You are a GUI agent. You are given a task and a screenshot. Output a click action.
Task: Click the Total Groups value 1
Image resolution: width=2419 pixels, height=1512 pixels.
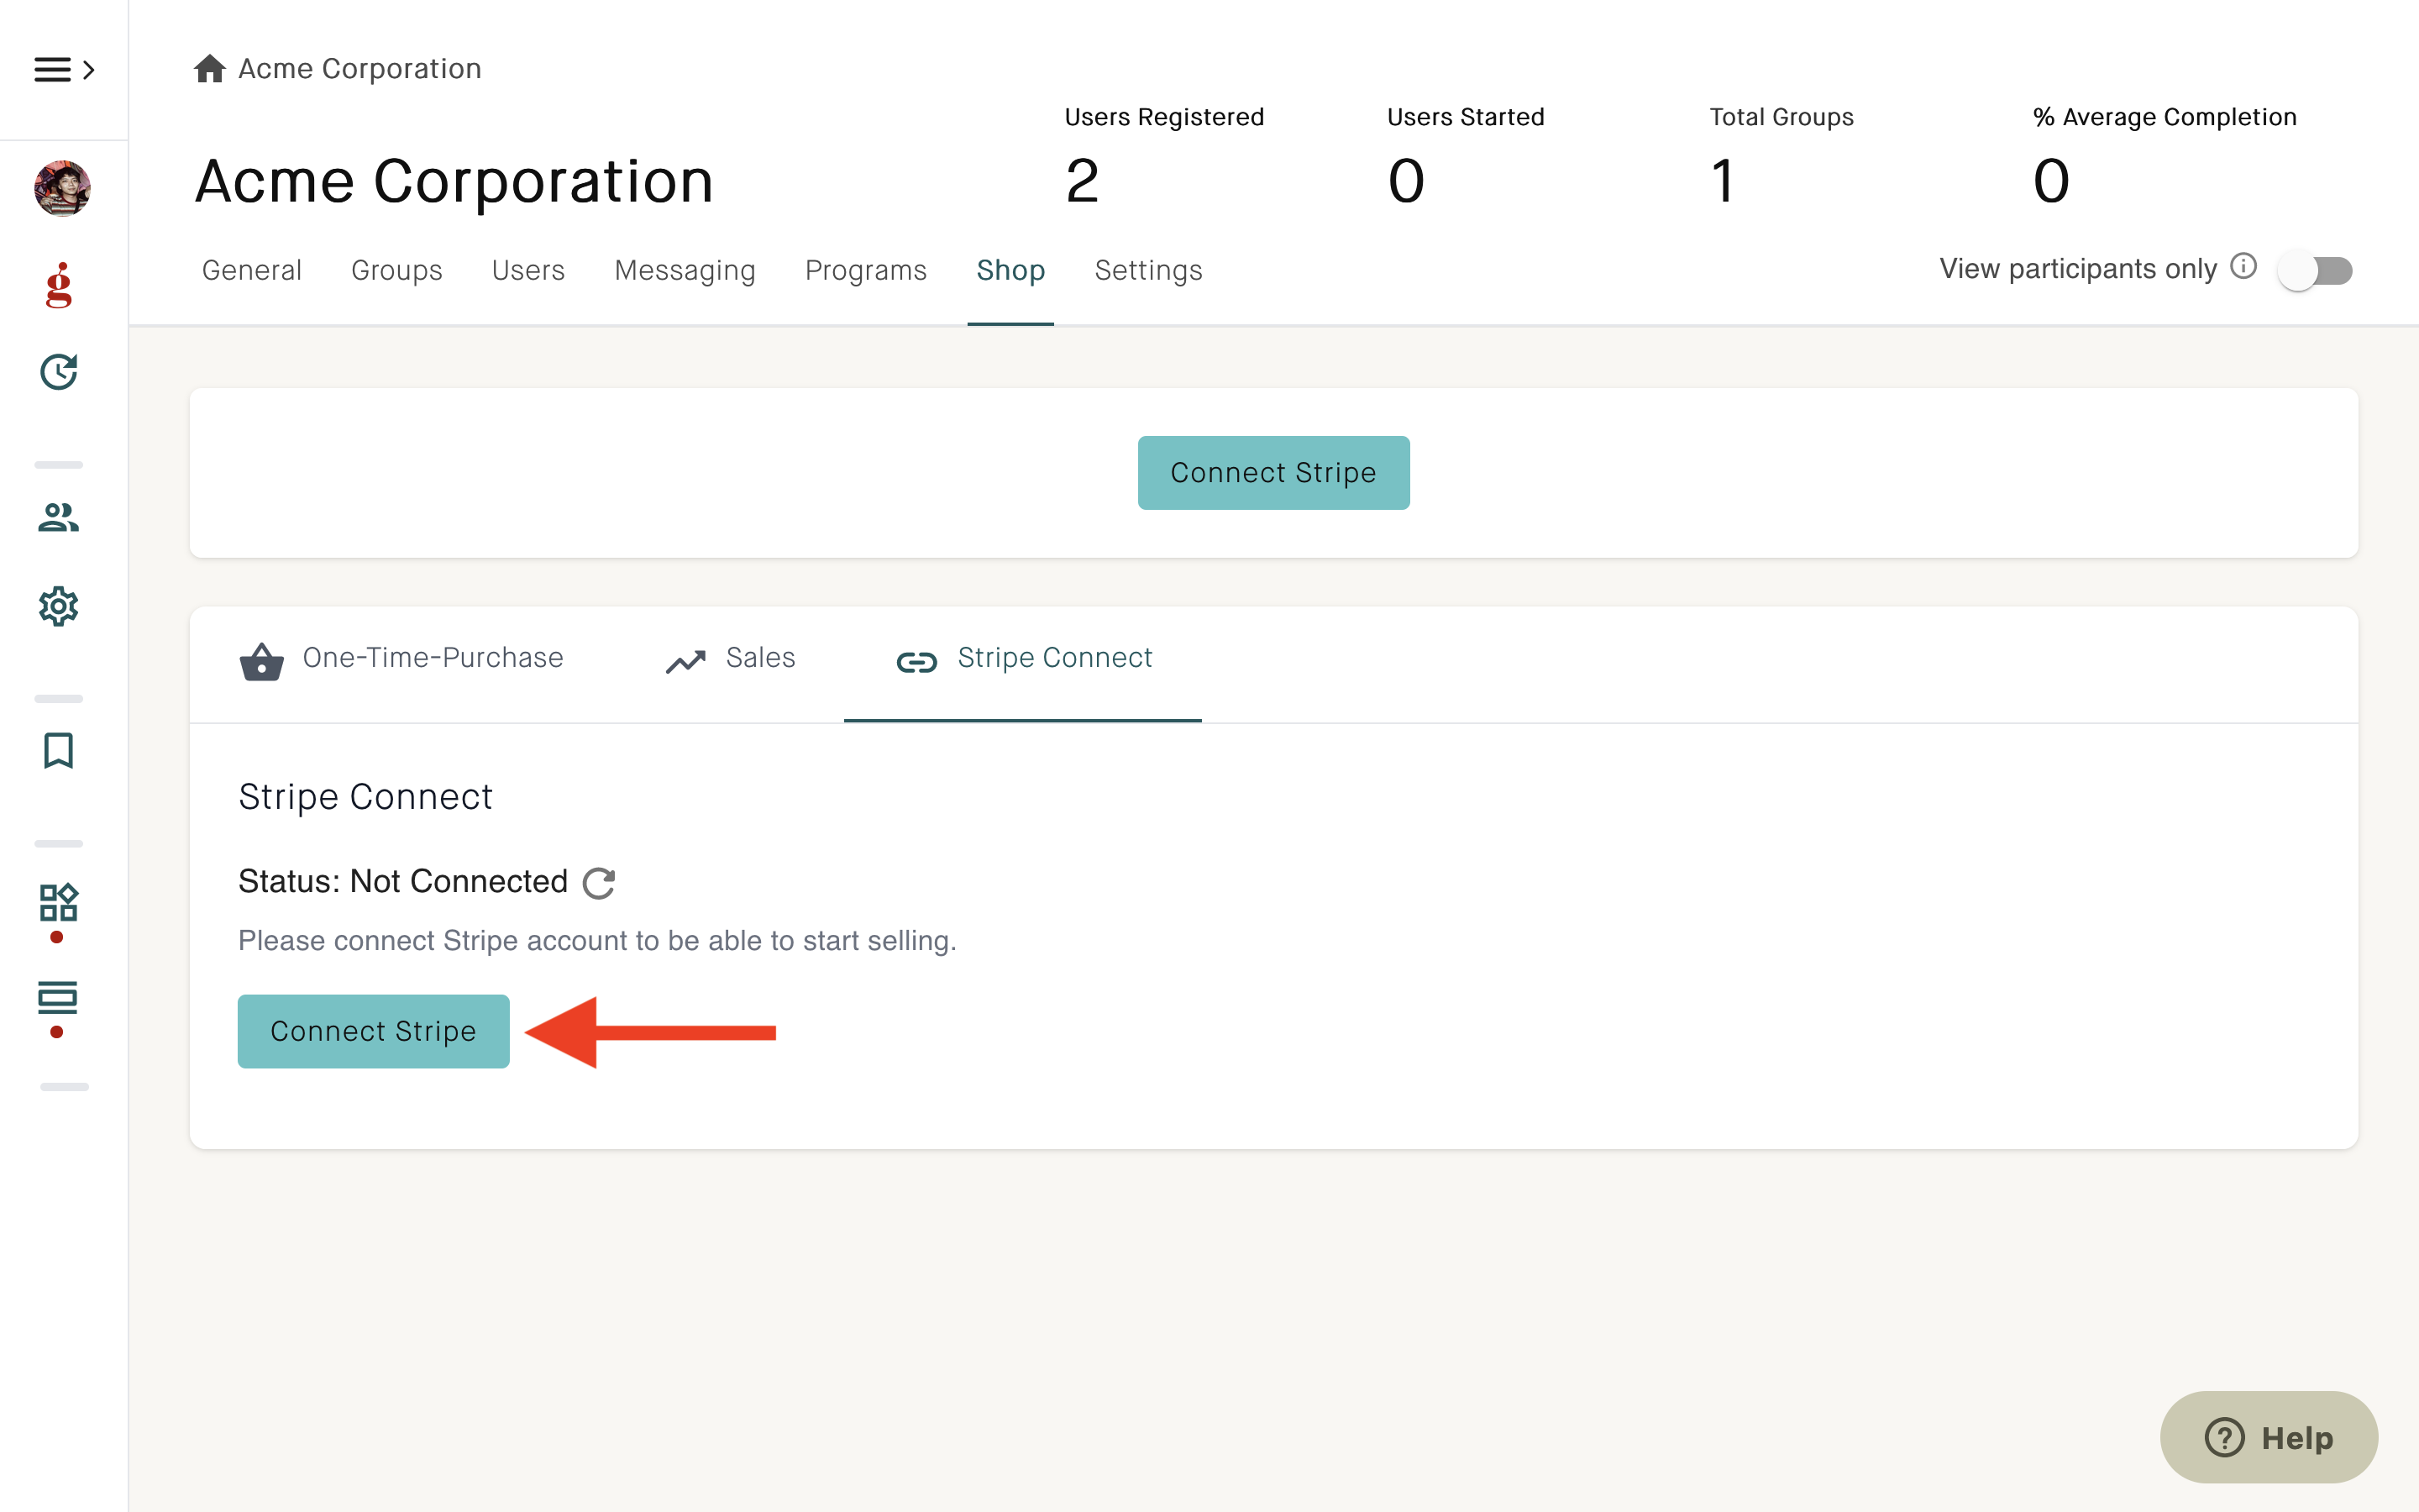click(1723, 181)
